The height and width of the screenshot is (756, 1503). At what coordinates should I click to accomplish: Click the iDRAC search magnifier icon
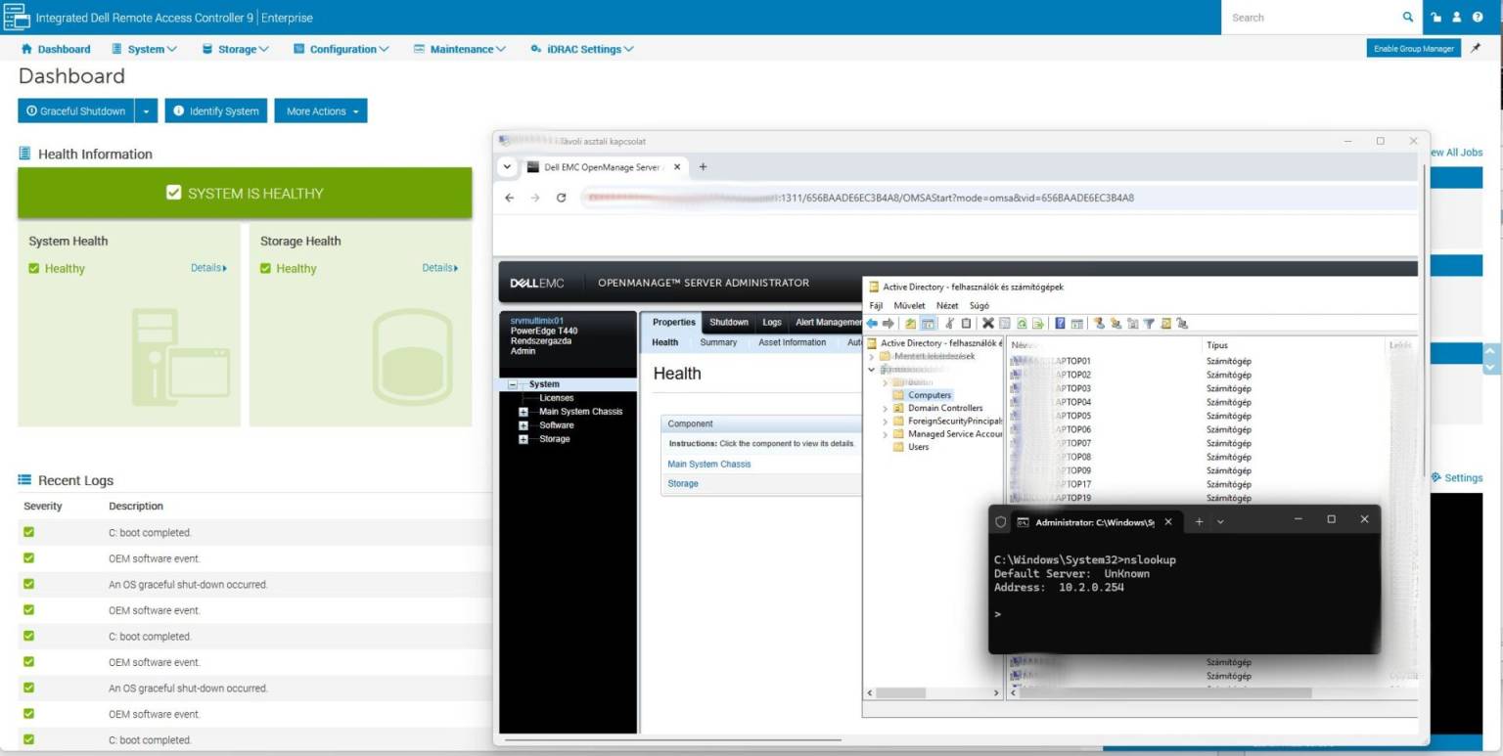pyautogui.click(x=1408, y=17)
